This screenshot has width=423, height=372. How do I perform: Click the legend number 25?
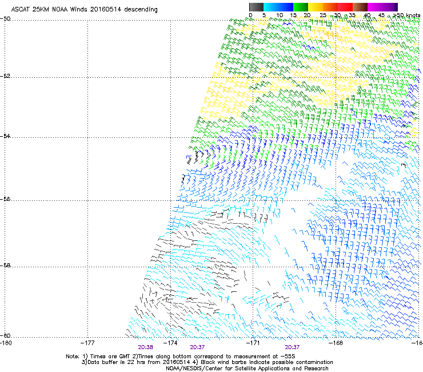(x=323, y=15)
